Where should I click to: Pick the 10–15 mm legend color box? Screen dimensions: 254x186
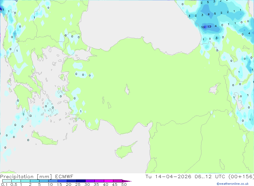[x=53, y=181]
